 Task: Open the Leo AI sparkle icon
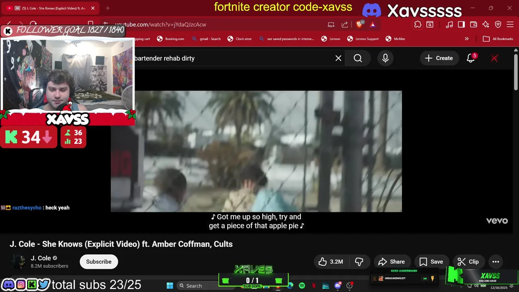(486, 25)
